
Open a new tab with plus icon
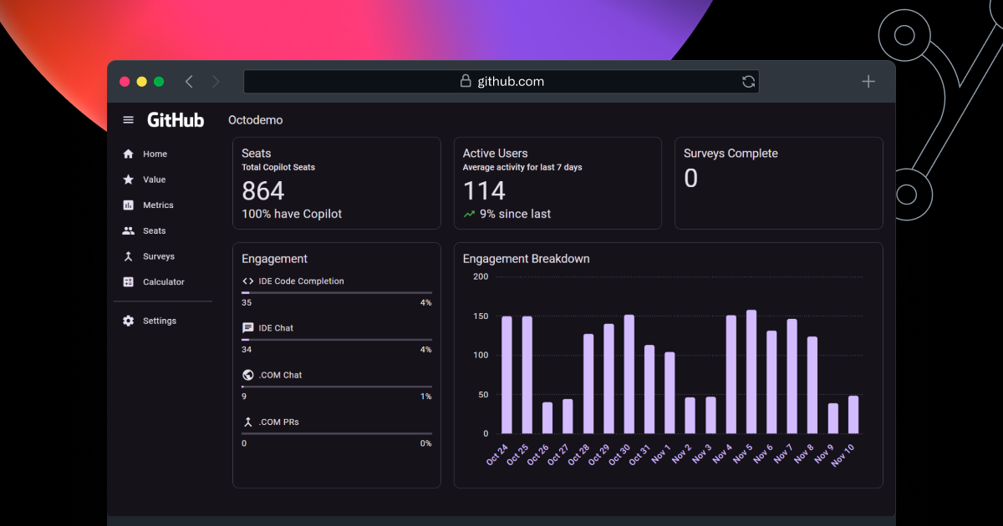pos(868,81)
